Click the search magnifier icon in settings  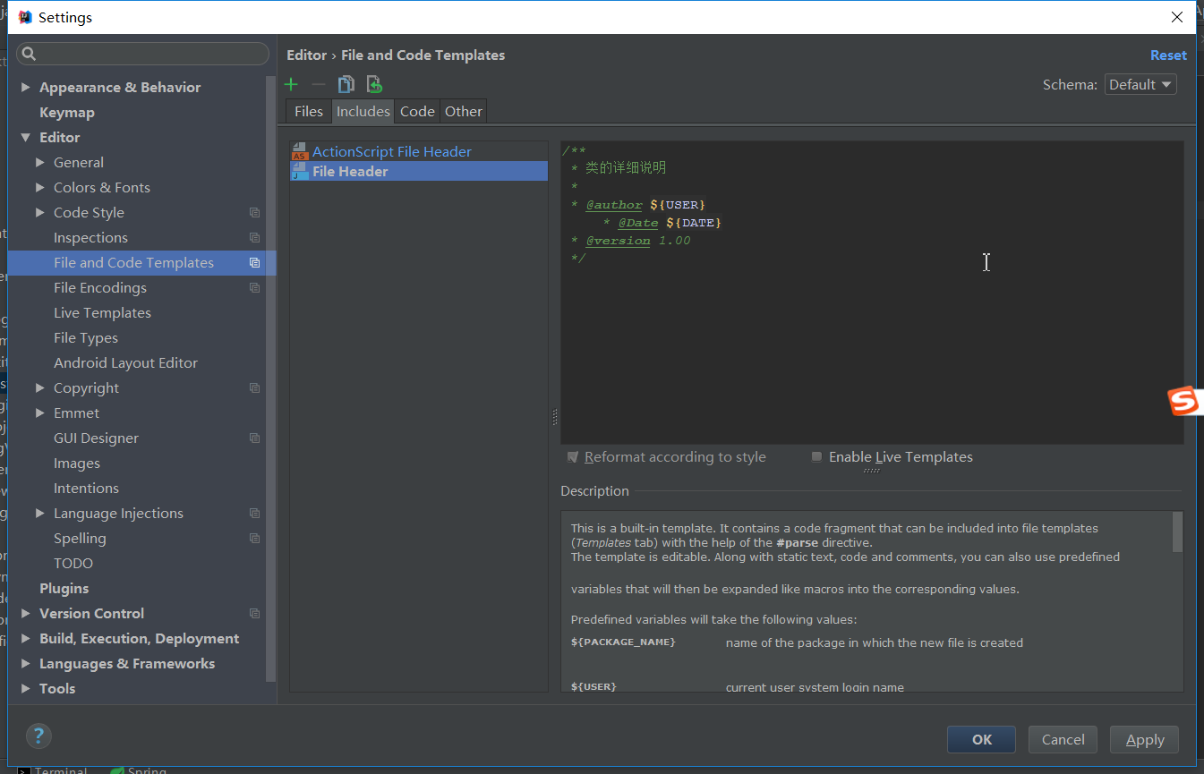coord(28,54)
